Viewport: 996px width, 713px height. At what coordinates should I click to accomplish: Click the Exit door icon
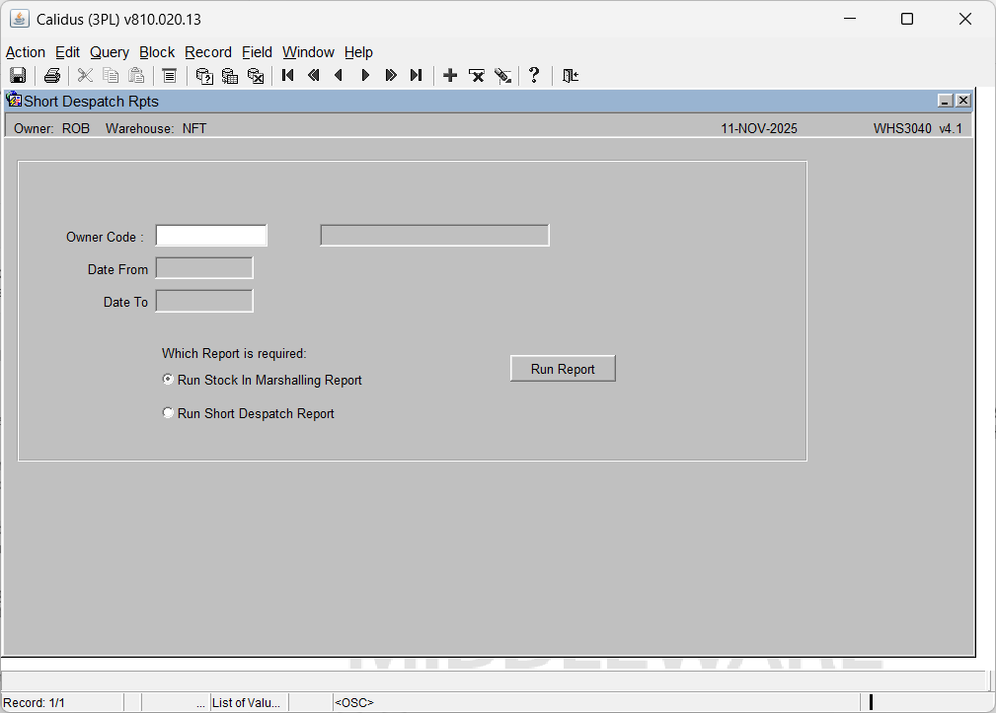tap(570, 76)
